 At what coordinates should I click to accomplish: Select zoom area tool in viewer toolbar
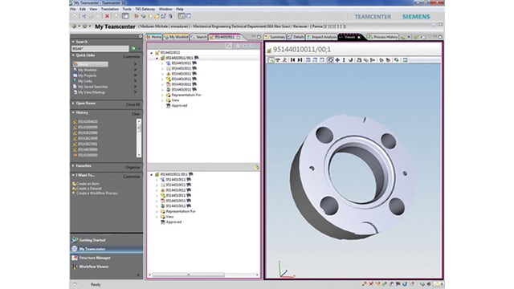click(x=271, y=60)
